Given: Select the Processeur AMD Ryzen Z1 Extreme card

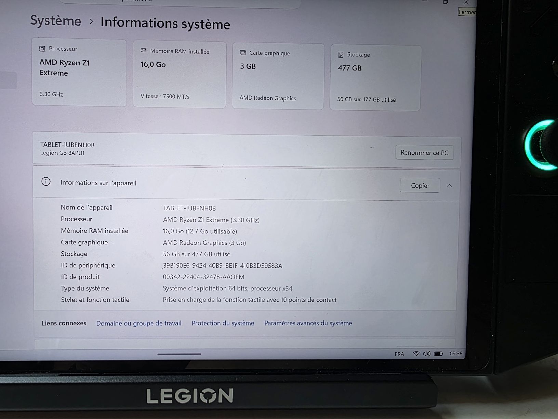Looking at the screenshot, I should click(79, 72).
